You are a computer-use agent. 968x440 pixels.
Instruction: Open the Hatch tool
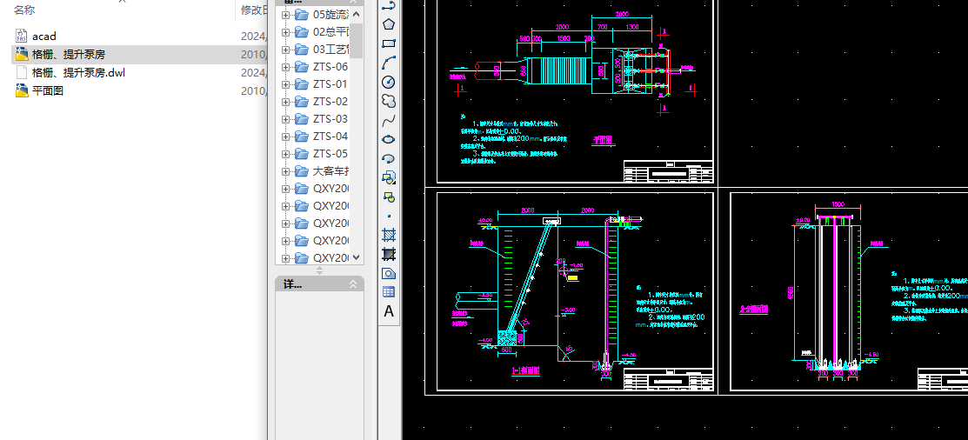(x=389, y=235)
